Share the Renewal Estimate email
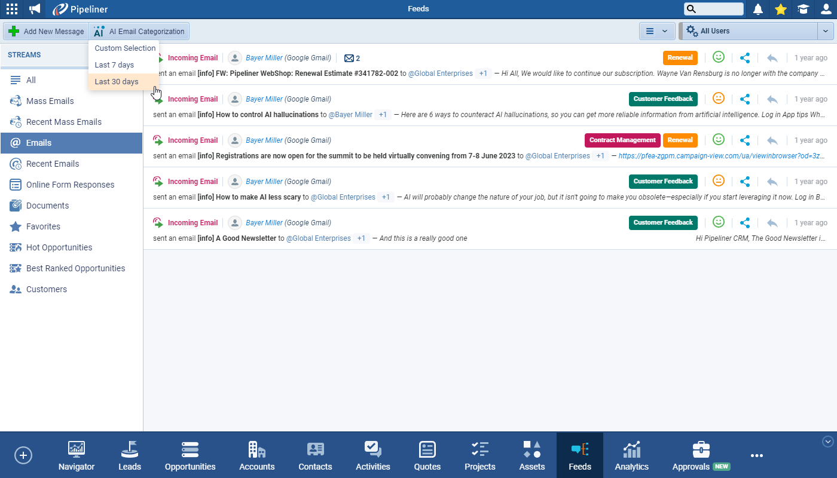Viewport: 837px width, 478px height. pyautogui.click(x=745, y=58)
